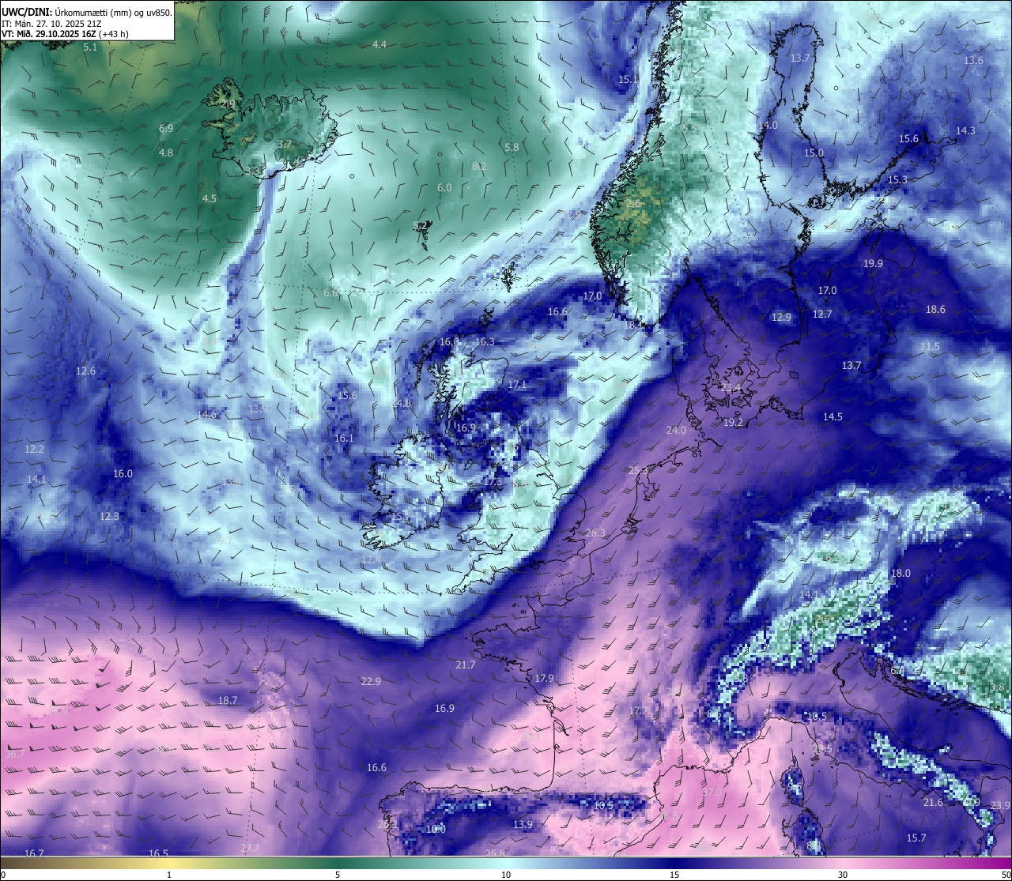
Task: Click the 12.7 value label
Action: pyautogui.click(x=822, y=314)
